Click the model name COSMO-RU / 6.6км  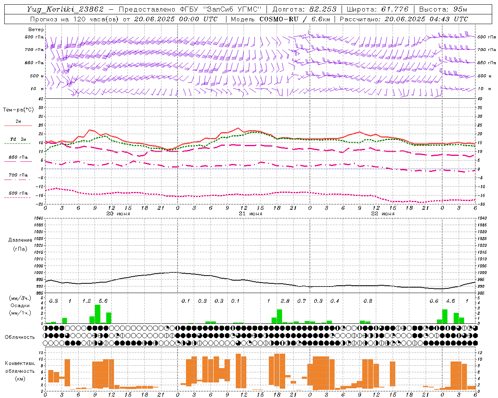point(295,19)
